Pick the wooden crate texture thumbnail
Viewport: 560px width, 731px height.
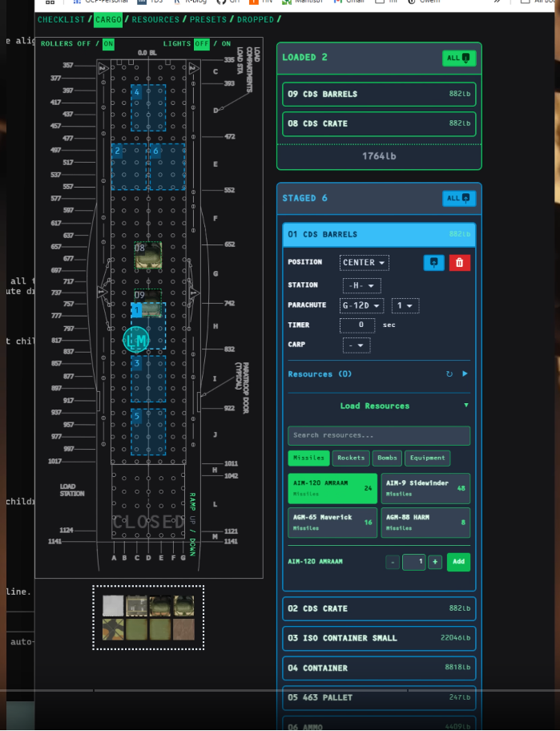[x=136, y=606]
